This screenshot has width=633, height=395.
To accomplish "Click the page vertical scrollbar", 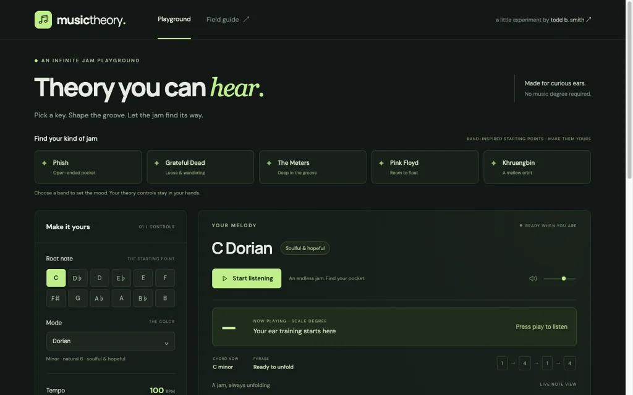I will [x=629, y=89].
